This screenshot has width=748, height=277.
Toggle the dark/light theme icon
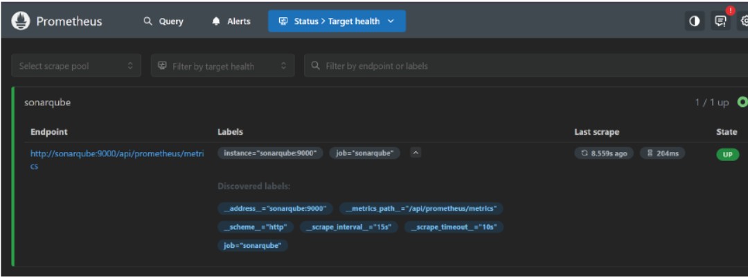click(694, 21)
